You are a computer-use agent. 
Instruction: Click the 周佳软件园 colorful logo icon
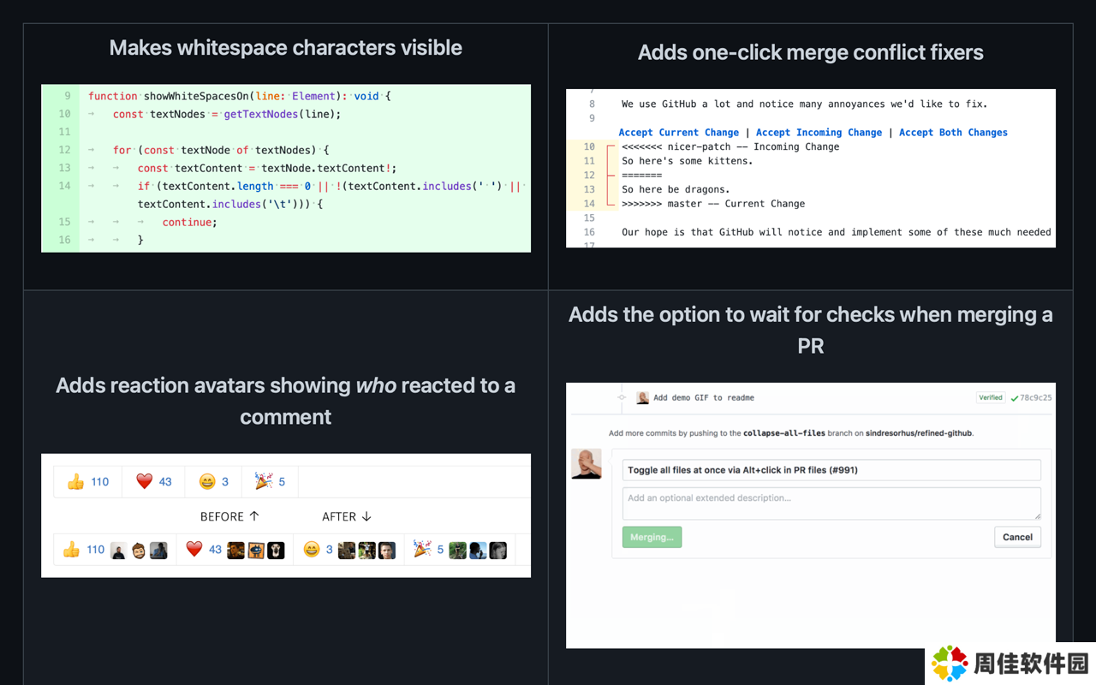(950, 664)
